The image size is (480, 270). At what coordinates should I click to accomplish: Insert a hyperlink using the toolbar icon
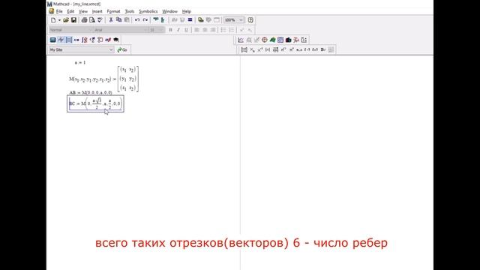200,20
